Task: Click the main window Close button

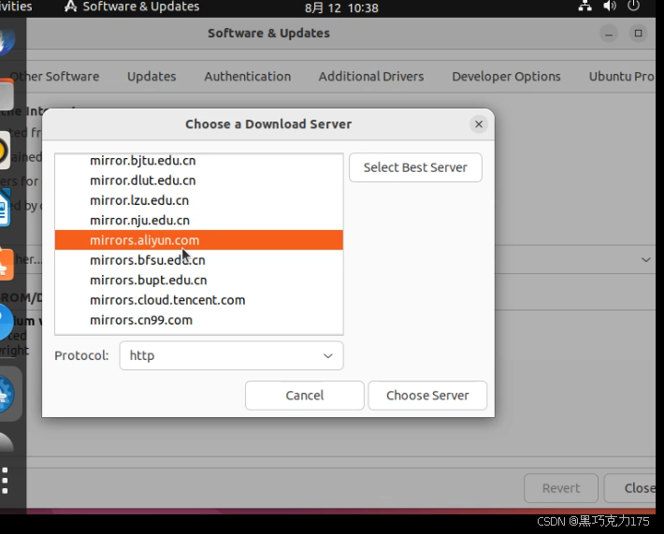Action: 631,488
